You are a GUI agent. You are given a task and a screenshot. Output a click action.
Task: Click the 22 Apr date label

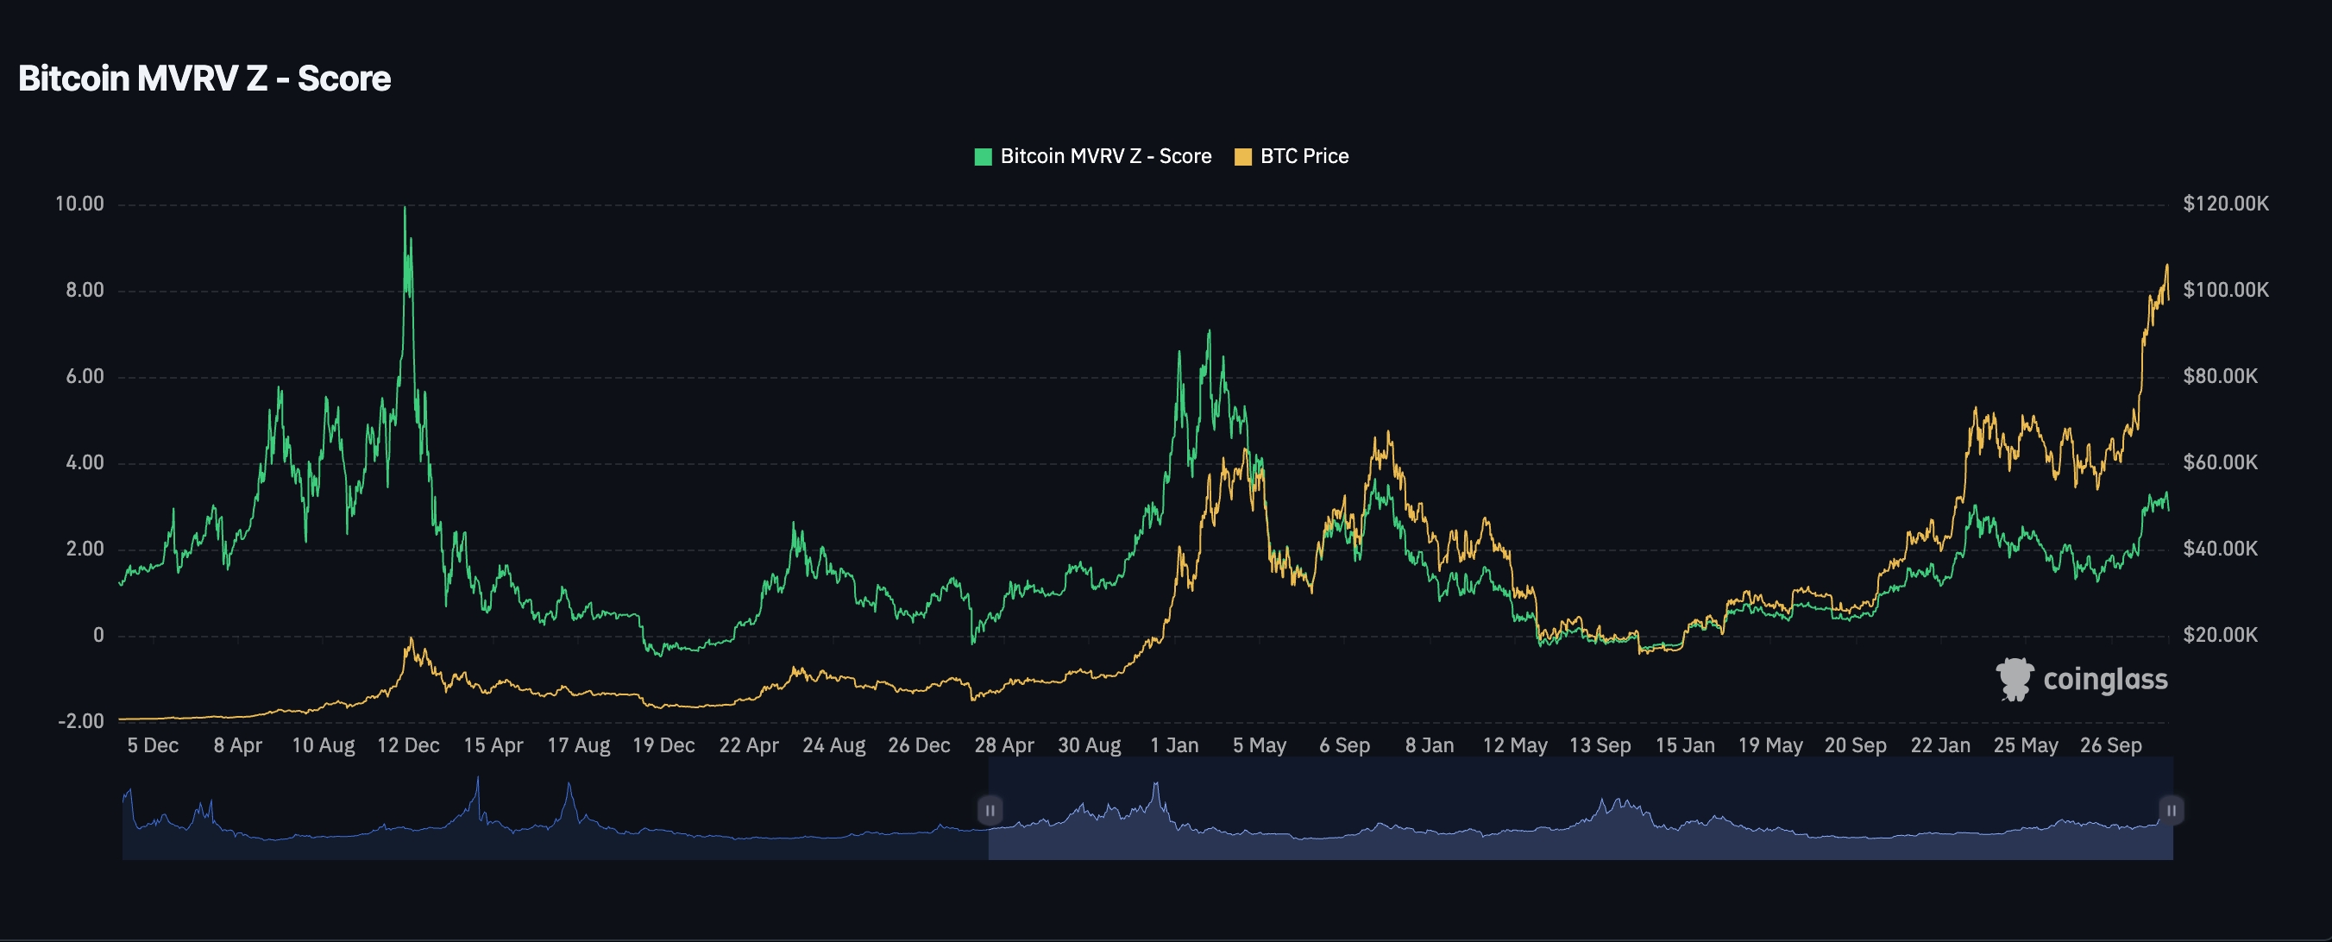(x=749, y=745)
